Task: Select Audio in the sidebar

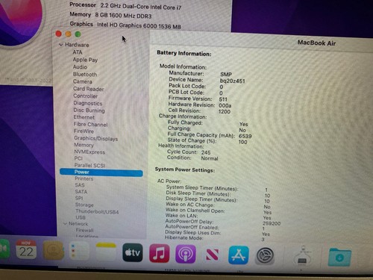Action: pyautogui.click(x=80, y=67)
